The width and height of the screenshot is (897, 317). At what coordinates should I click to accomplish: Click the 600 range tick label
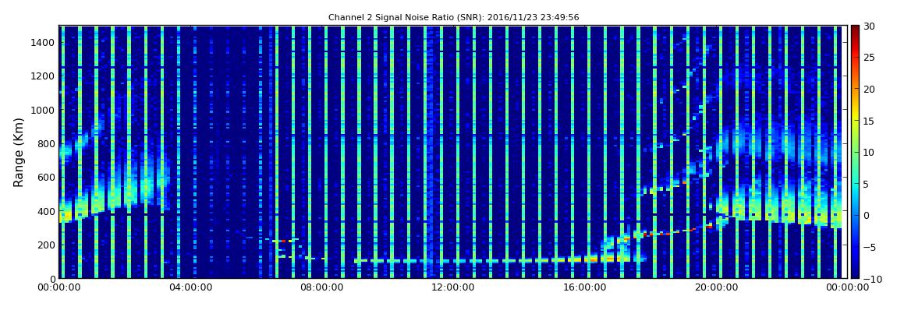[x=46, y=177]
